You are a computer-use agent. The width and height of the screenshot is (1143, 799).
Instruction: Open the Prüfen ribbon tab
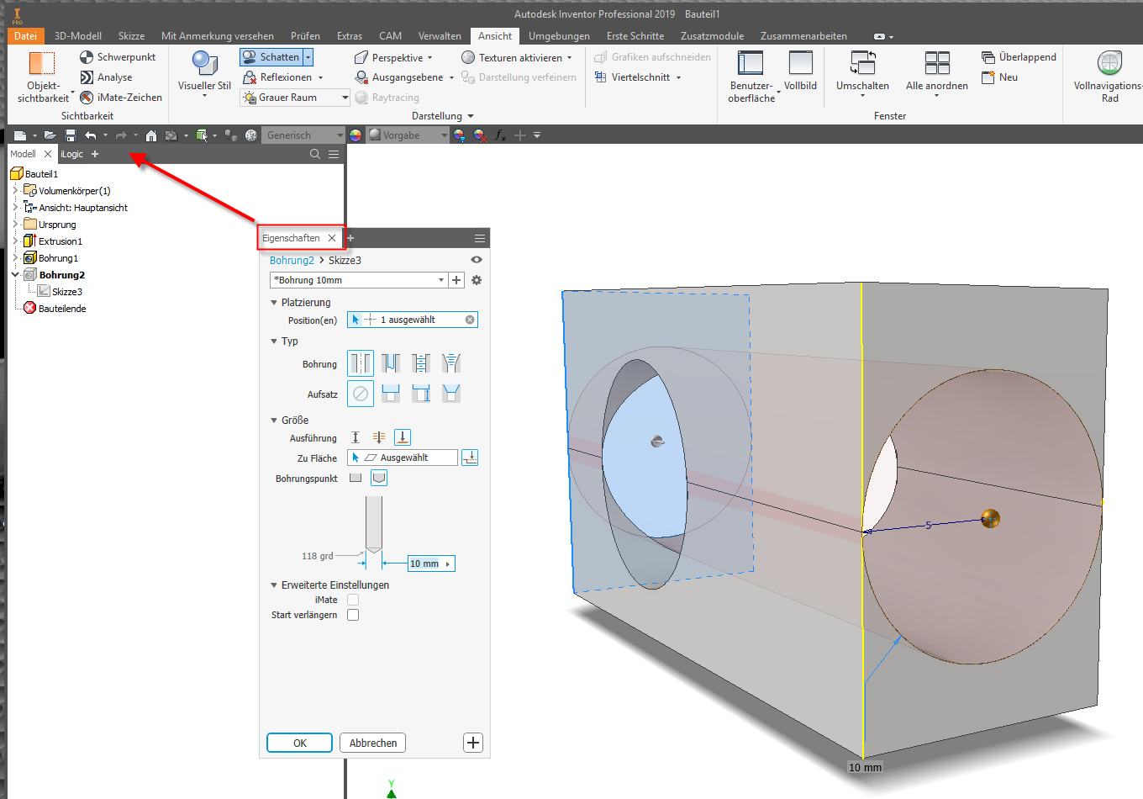point(305,36)
